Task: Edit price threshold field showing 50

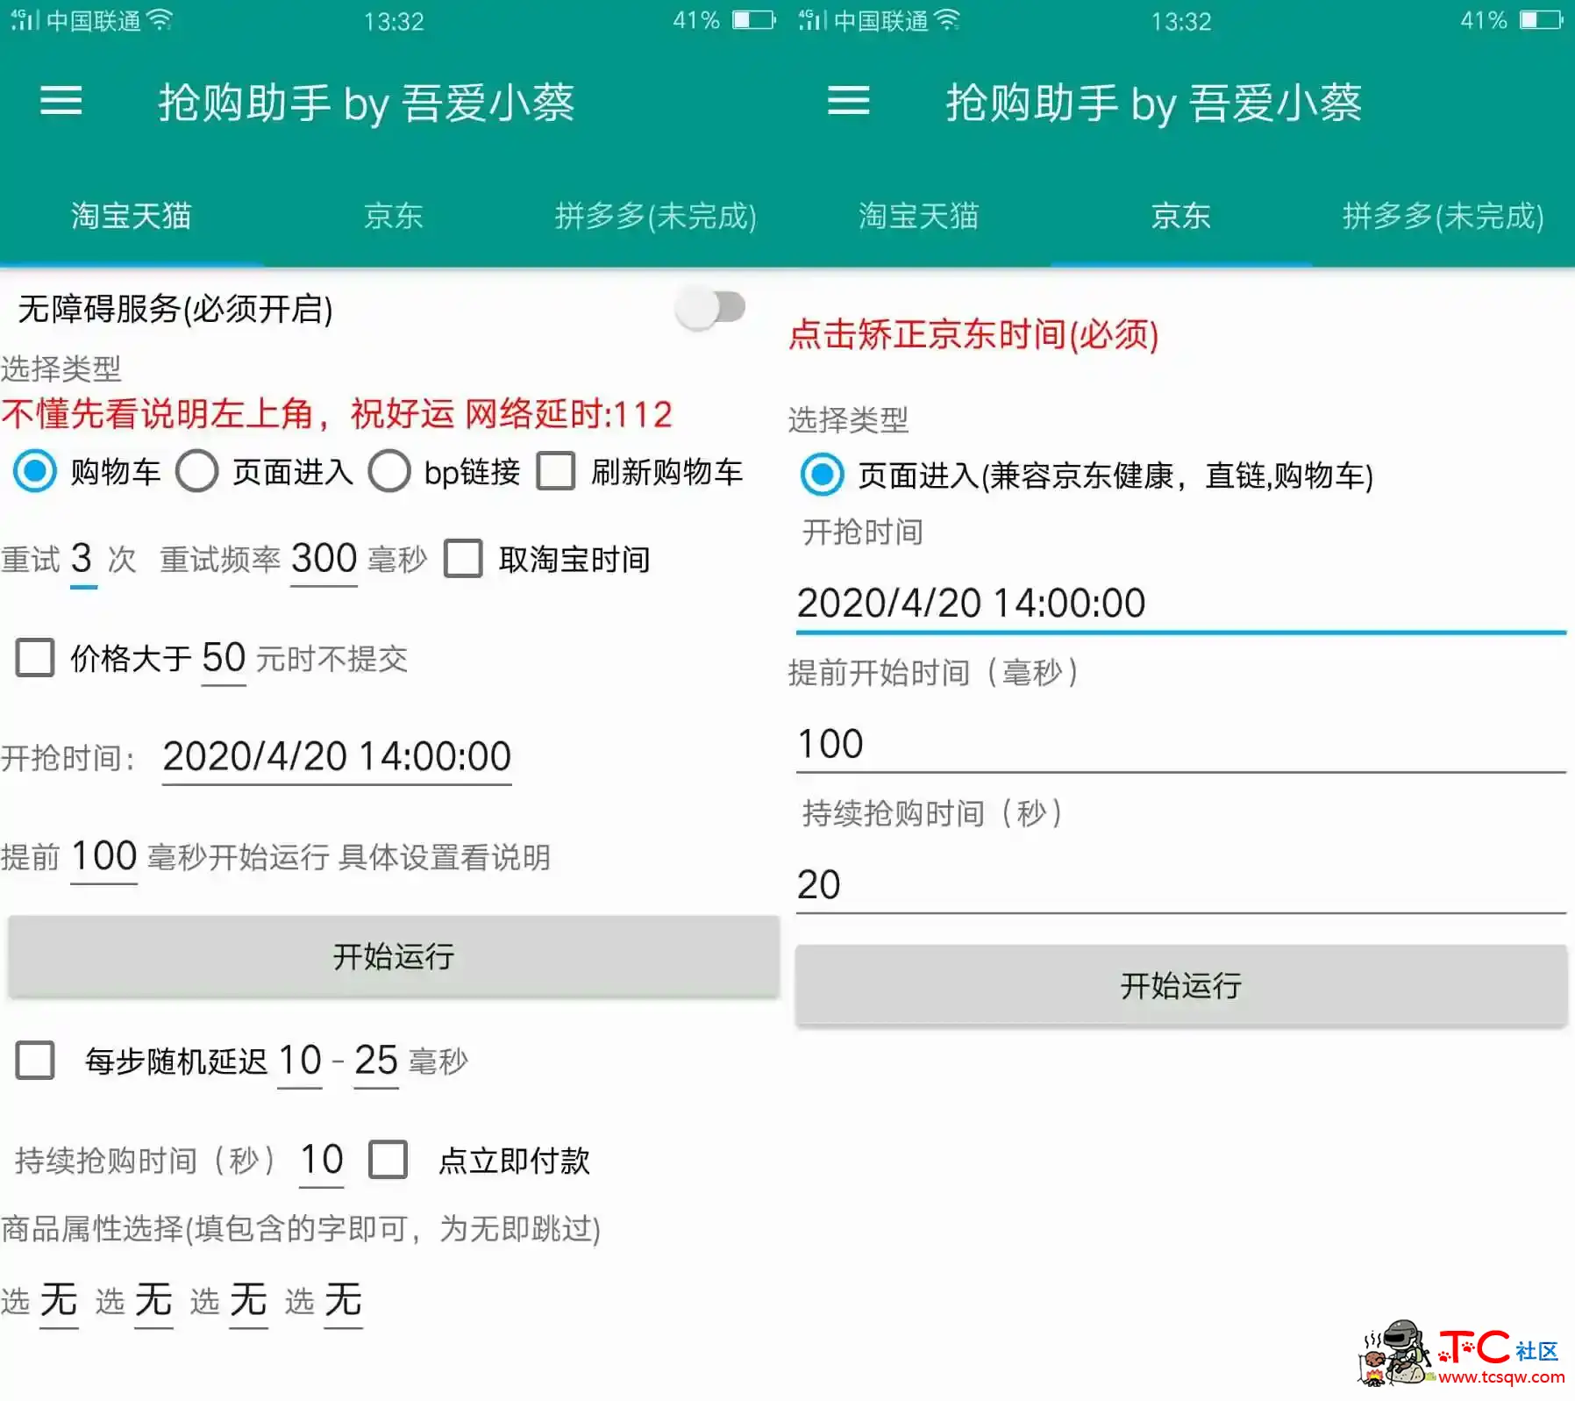Action: click(x=224, y=659)
